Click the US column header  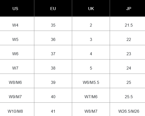click(x=15, y=9)
